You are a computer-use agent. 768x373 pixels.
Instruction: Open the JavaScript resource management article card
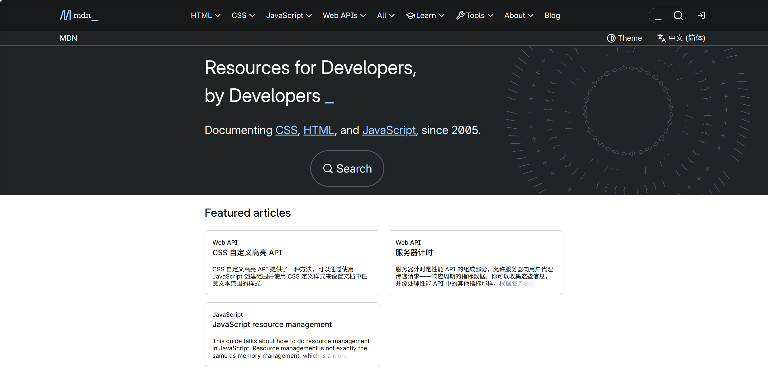point(272,324)
